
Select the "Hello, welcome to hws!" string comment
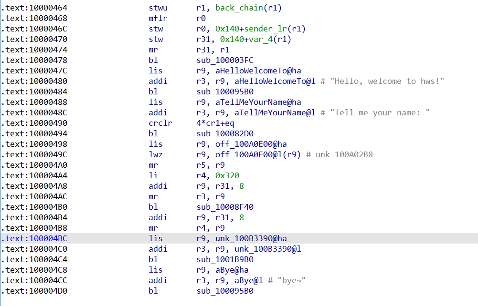point(389,81)
